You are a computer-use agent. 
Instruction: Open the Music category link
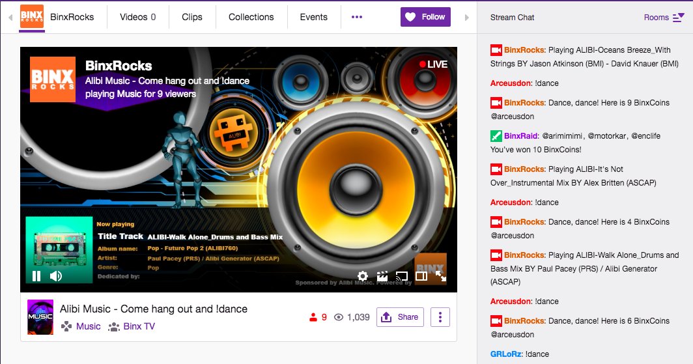tap(89, 326)
